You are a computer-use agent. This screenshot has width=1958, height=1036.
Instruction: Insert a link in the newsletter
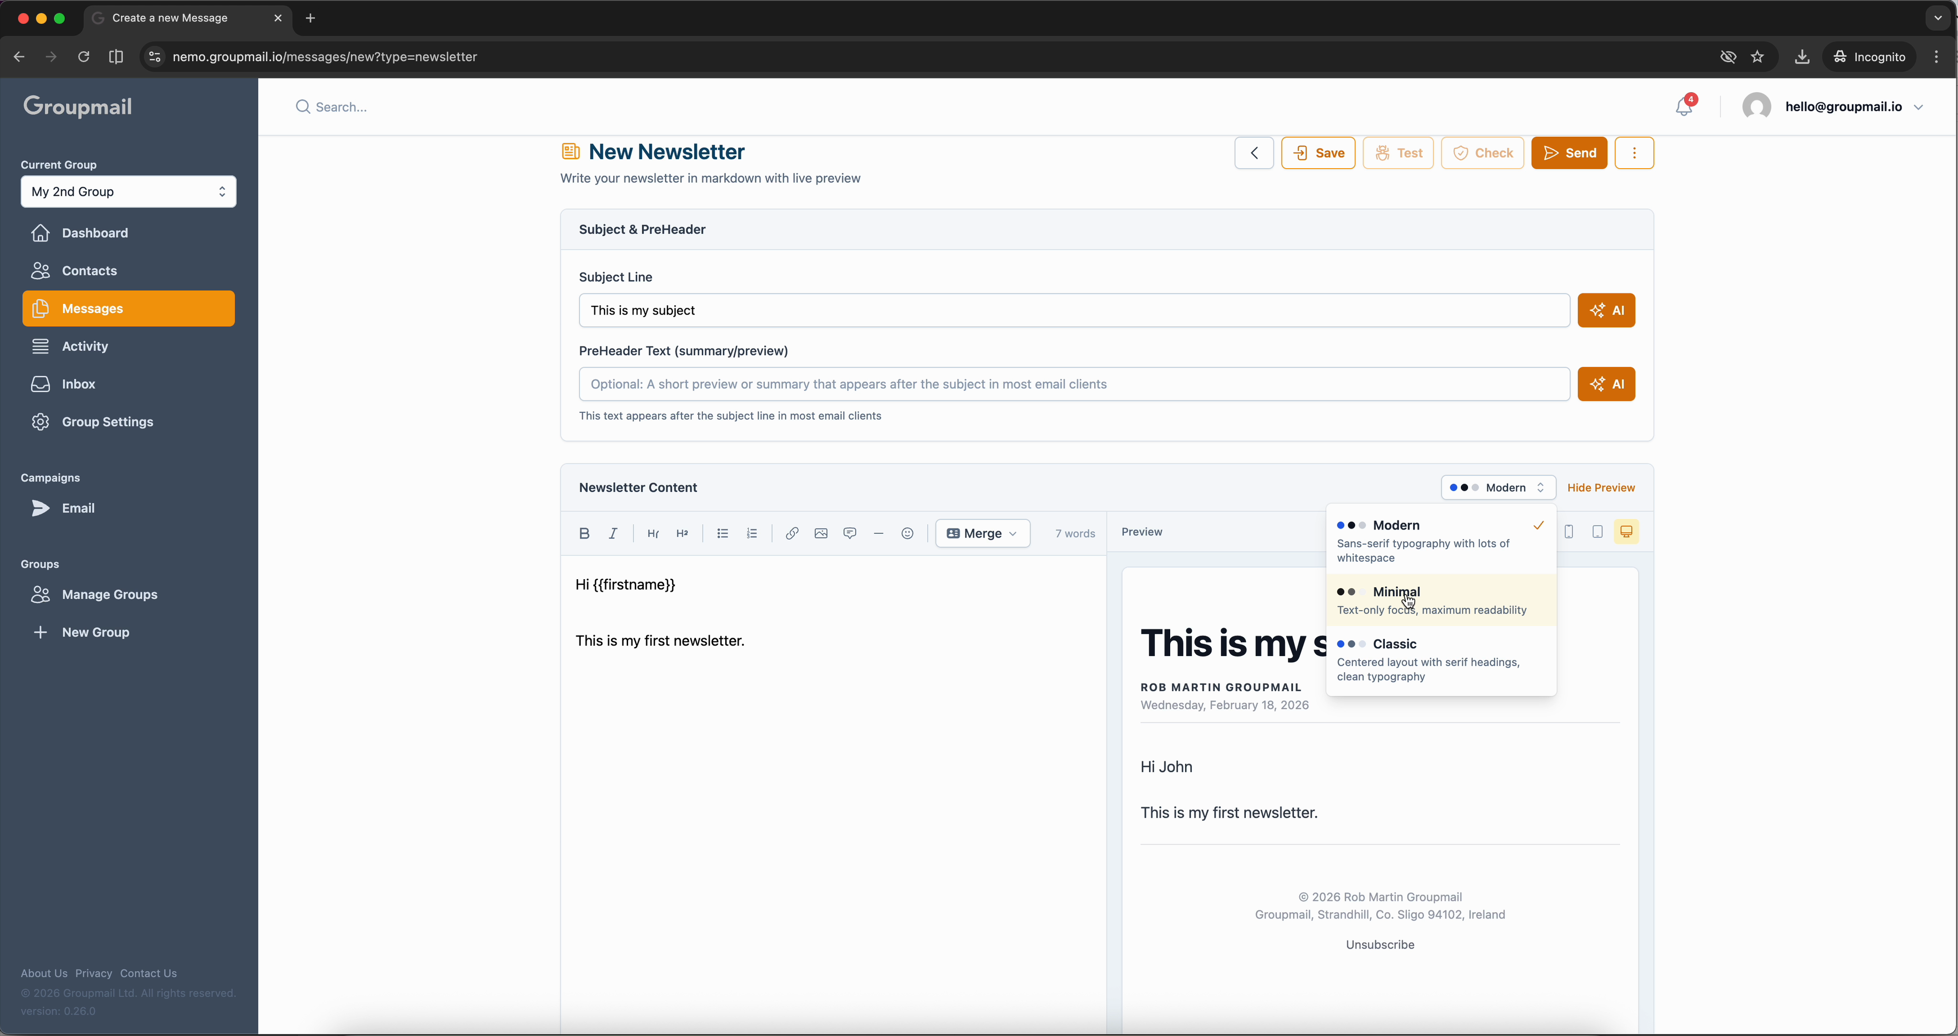point(791,534)
